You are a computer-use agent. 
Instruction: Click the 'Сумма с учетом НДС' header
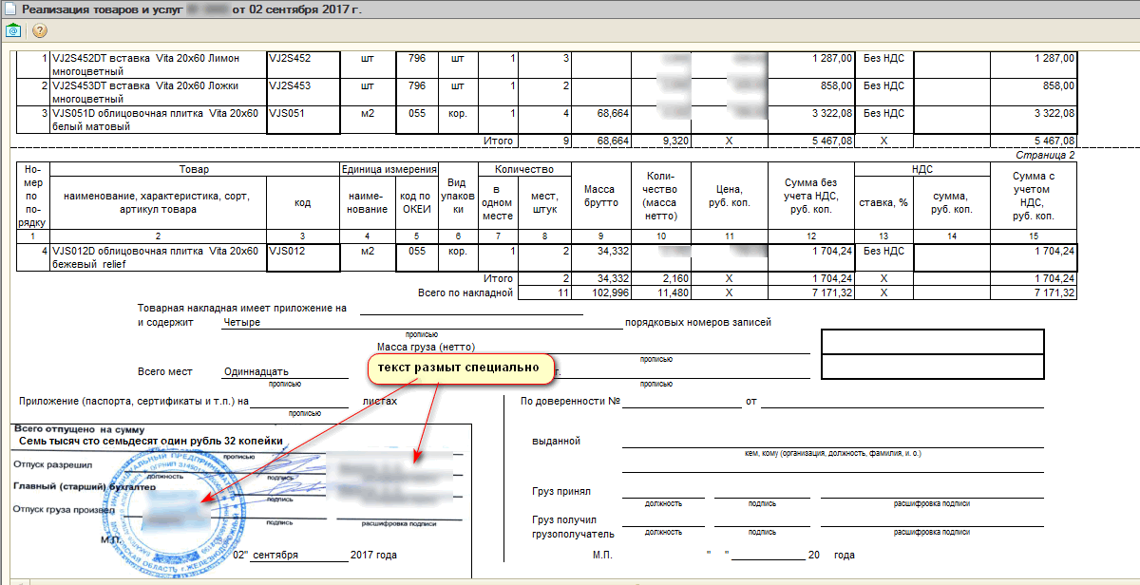[x=1034, y=196]
